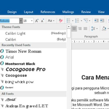Click the font list scroll-up arrow
The image size is (109, 109).
pos(69,26)
